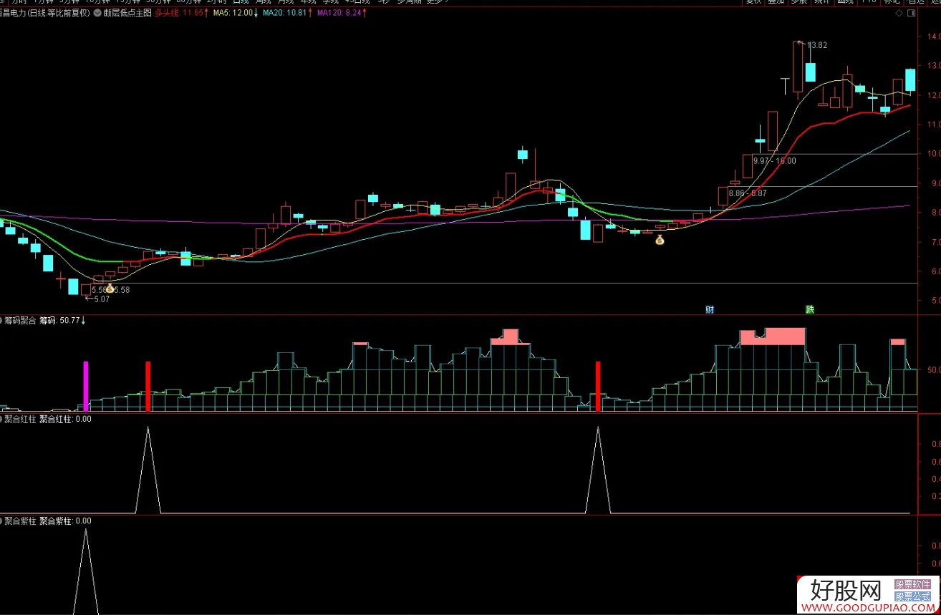Click the second white spike in 聚合红柱 panel
The image size is (941, 615).
598,470
